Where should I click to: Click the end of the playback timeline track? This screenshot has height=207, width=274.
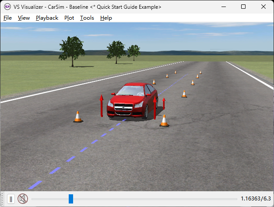point(235,199)
